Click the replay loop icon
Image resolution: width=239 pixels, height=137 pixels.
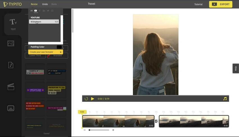86,99
